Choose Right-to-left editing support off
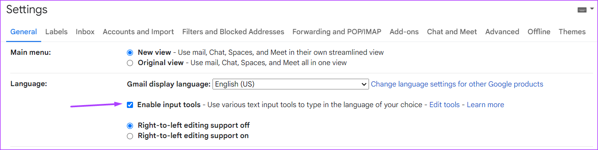Viewport: 598px width, 150px height. click(x=130, y=125)
